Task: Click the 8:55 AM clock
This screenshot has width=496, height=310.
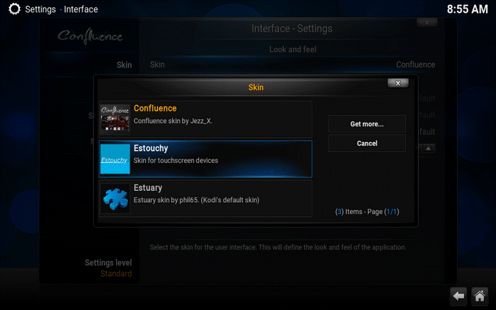Action: coord(467,9)
